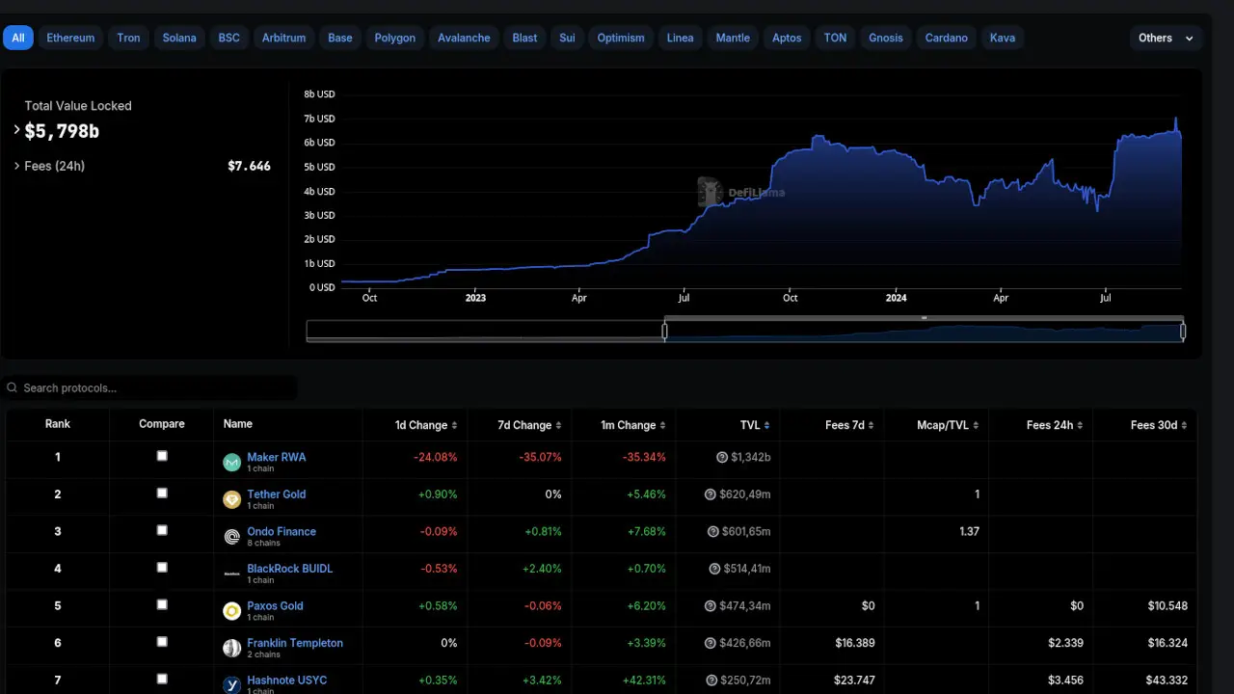The height and width of the screenshot is (694, 1234).
Task: Check compare box for Ondo Finance
Action: [x=162, y=530]
